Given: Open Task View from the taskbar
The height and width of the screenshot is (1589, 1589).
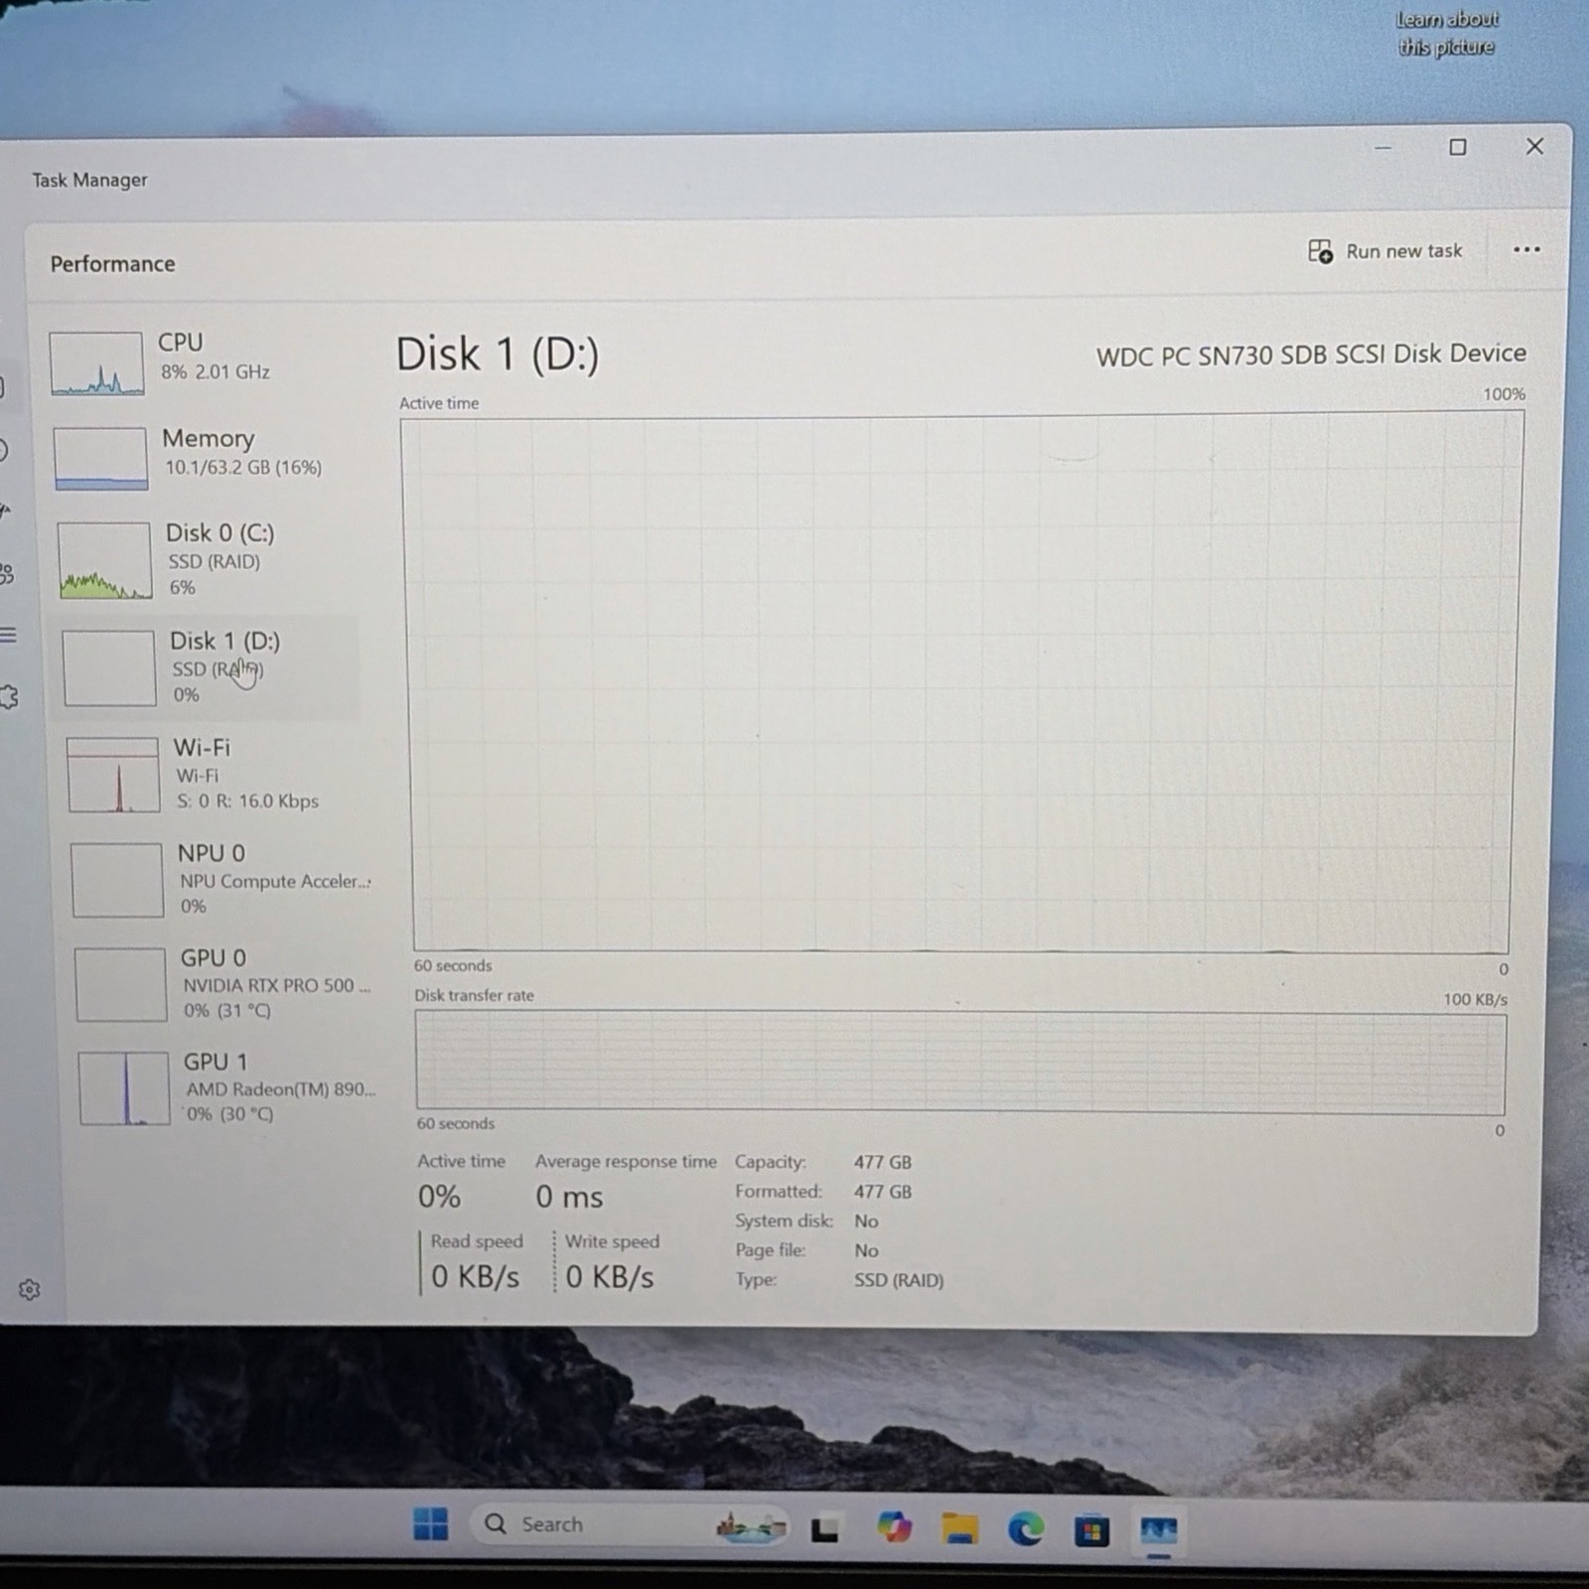Looking at the screenshot, I should click(x=824, y=1530).
